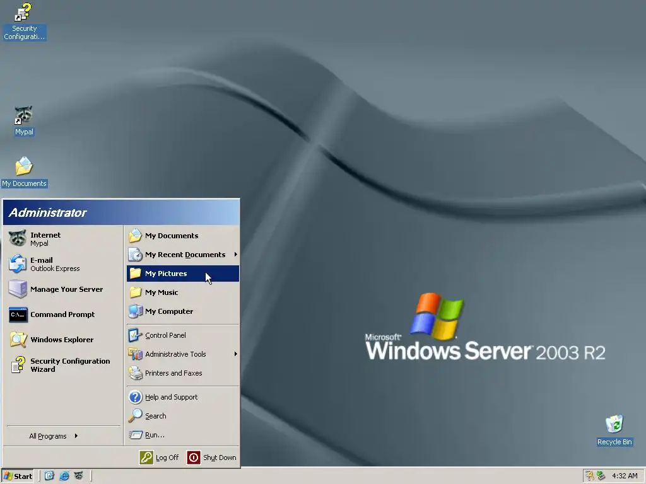This screenshot has width=646, height=484.
Task: Expand Administrative Tools submenu arrow
Action: pyautogui.click(x=236, y=354)
